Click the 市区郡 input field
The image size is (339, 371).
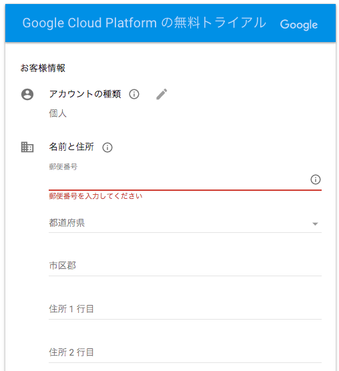tap(185, 266)
